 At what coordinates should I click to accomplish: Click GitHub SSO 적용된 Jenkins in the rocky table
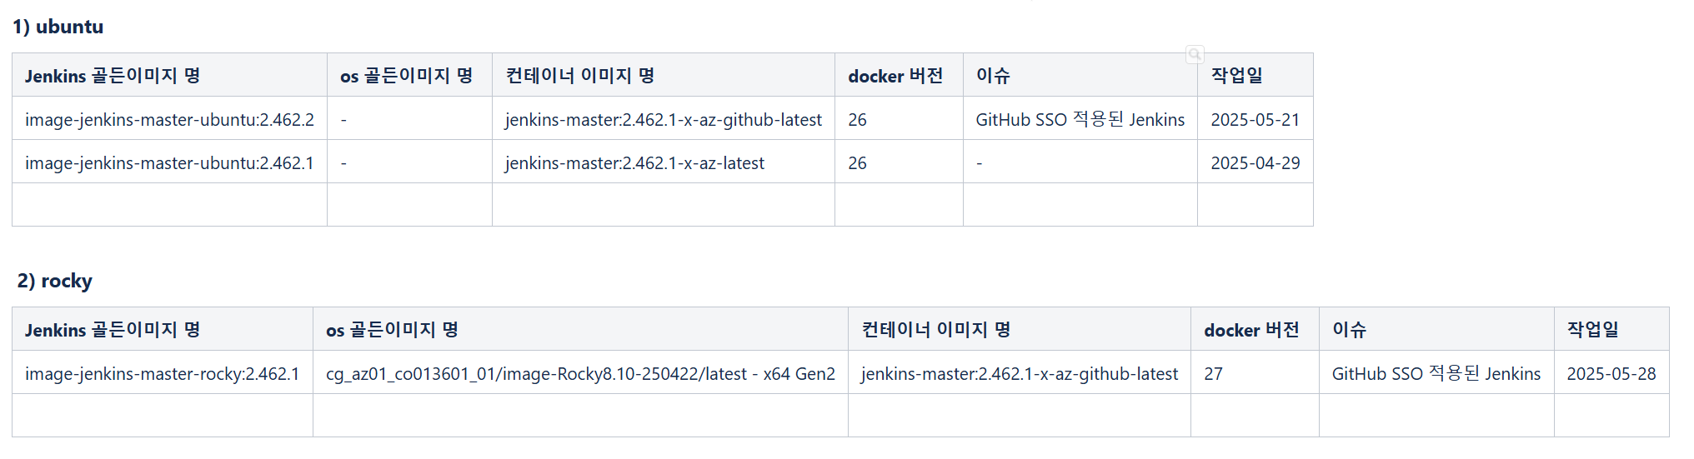1436,373
